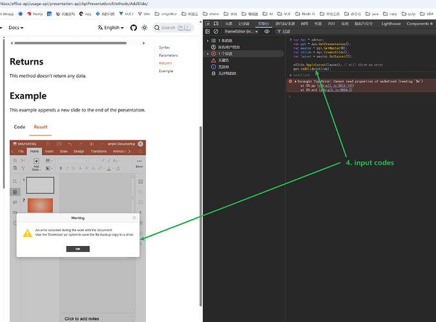The width and height of the screenshot is (436, 322).
Task: Toggle Underline formatting
Action: pos(74,168)
